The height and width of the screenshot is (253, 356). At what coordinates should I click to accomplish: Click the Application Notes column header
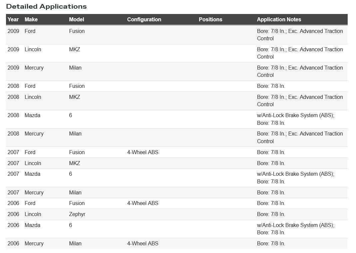click(x=279, y=20)
